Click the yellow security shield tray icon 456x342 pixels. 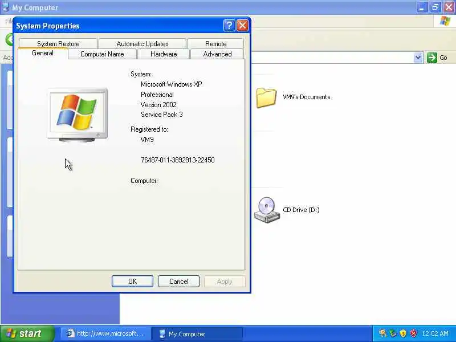[403, 333]
